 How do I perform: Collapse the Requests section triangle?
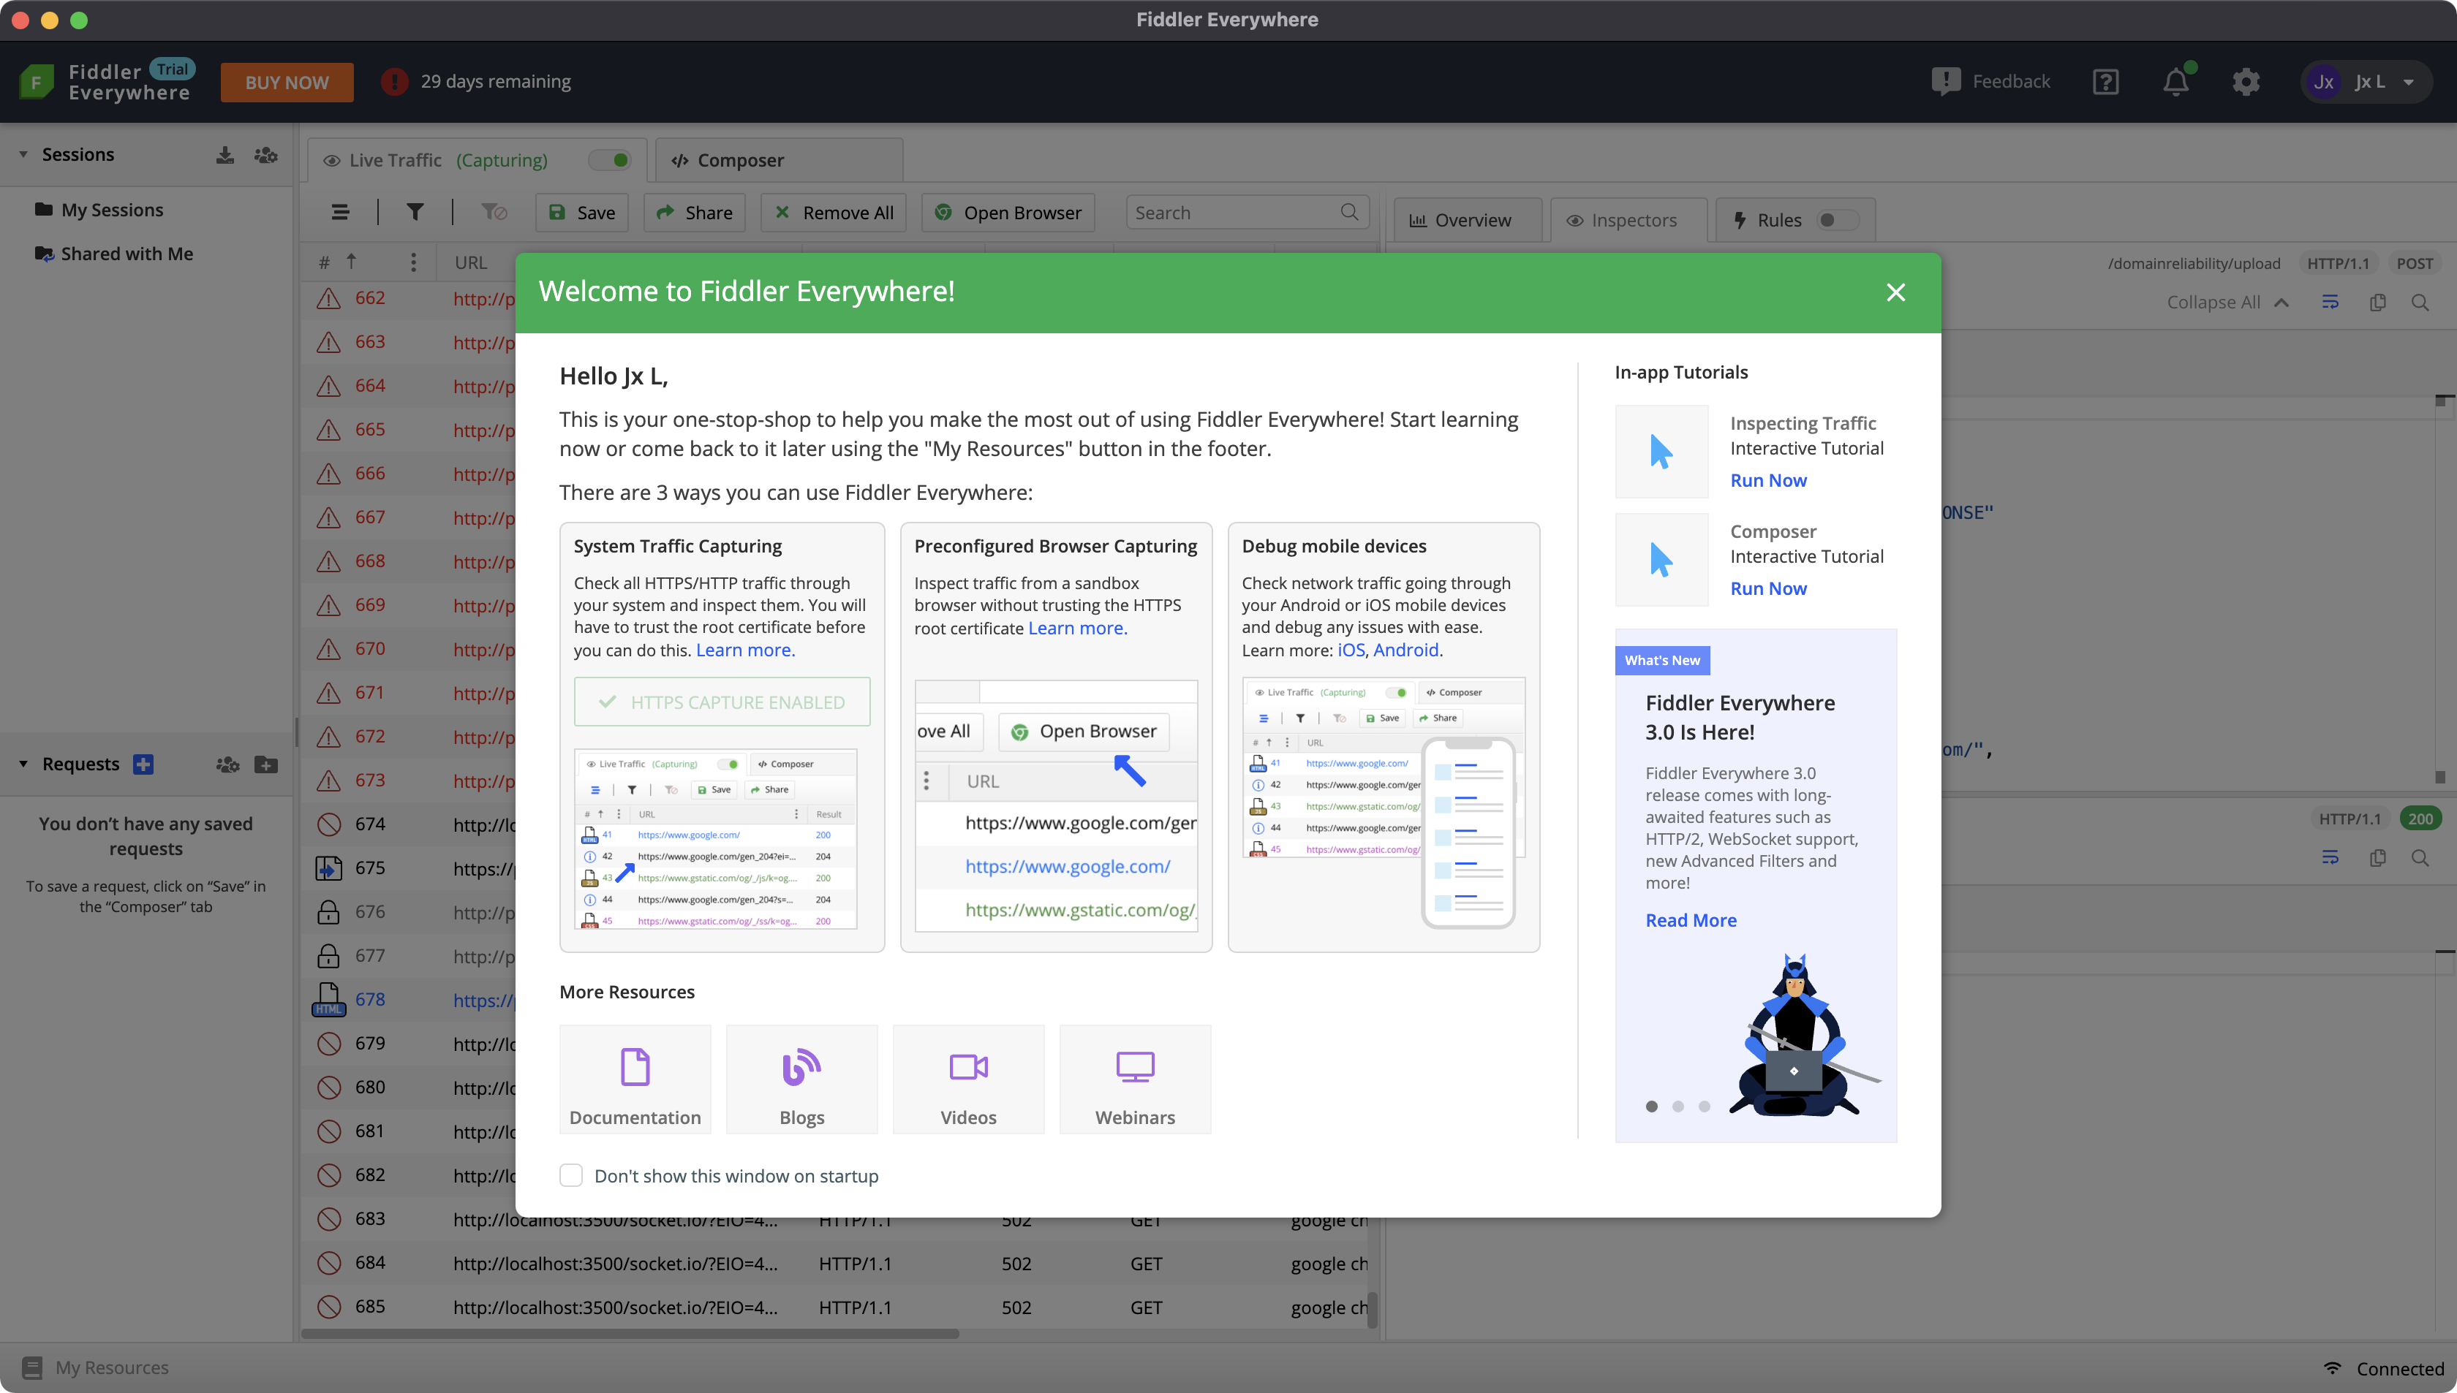[23, 764]
